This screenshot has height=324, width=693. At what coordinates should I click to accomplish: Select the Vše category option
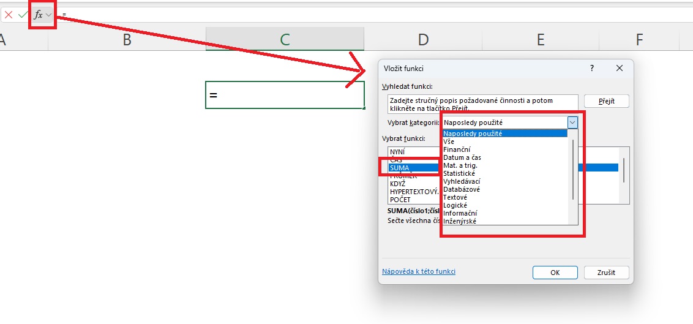click(x=449, y=141)
